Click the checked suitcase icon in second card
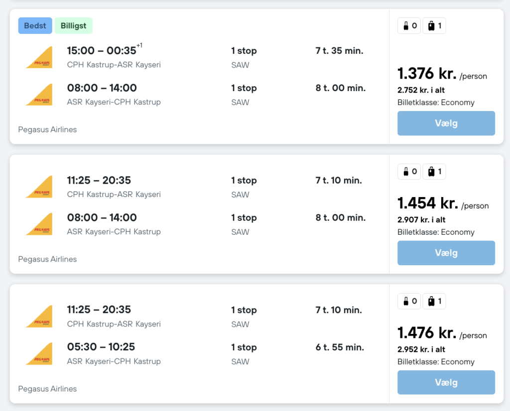 click(434, 172)
